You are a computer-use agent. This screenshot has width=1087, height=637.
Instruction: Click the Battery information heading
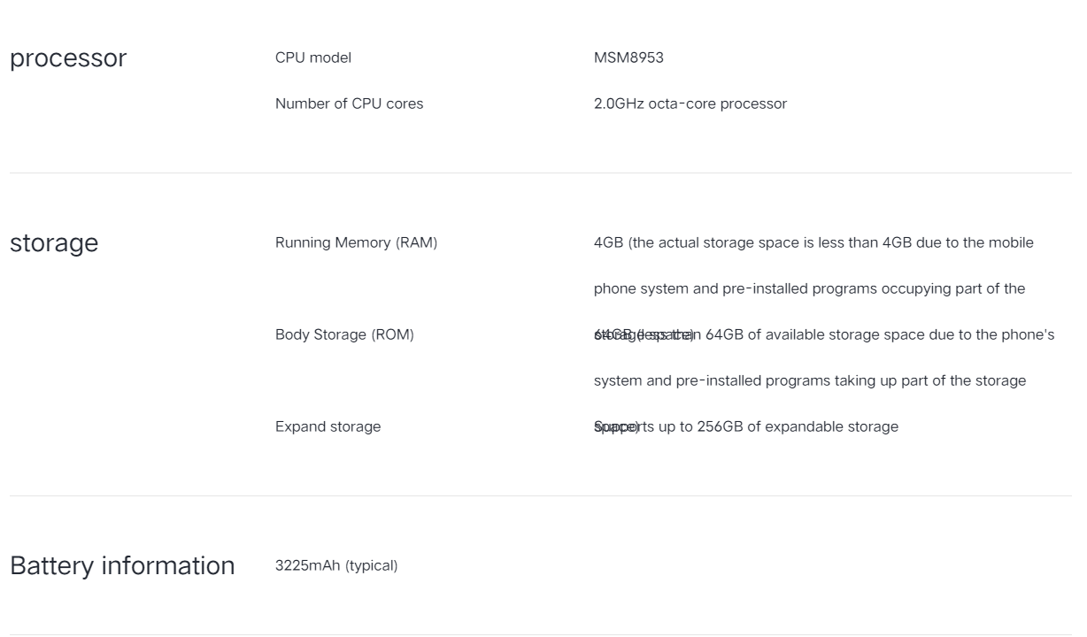122,565
